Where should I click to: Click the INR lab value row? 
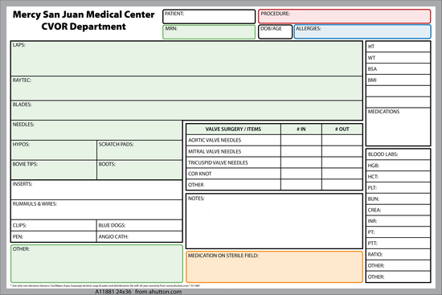point(398,221)
